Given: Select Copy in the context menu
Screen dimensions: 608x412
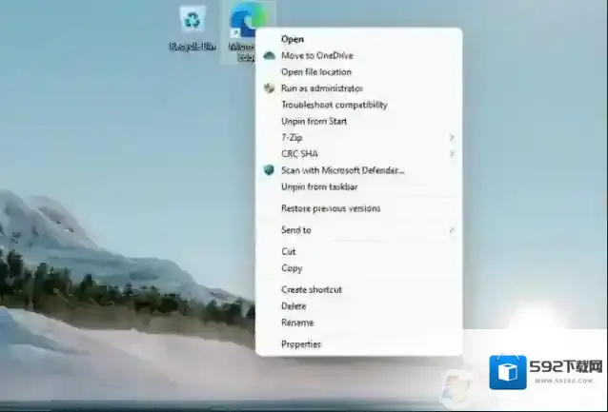Looking at the screenshot, I should click(x=291, y=268).
